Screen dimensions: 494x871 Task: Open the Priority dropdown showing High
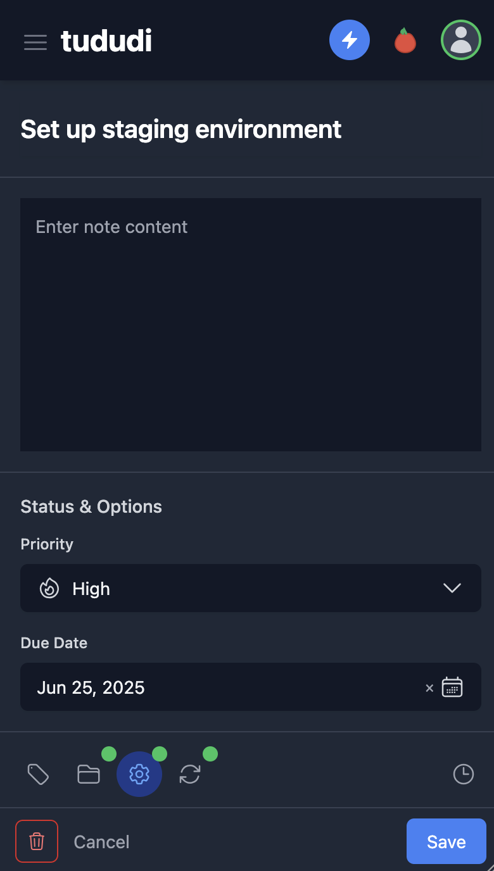[x=251, y=588]
